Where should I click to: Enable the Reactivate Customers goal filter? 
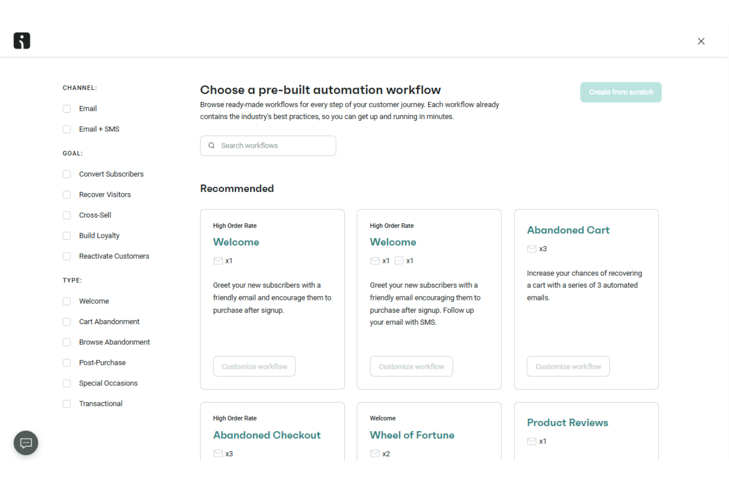point(67,257)
